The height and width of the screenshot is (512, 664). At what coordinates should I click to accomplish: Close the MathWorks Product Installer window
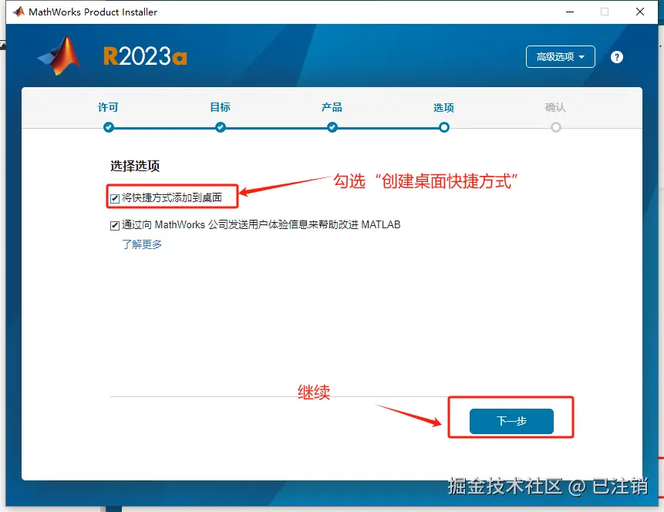tap(640, 12)
